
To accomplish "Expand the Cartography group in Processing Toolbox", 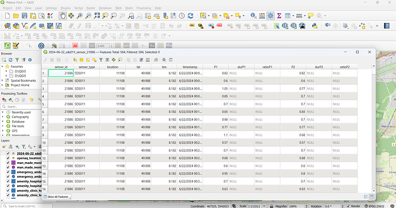I will 2,117.
